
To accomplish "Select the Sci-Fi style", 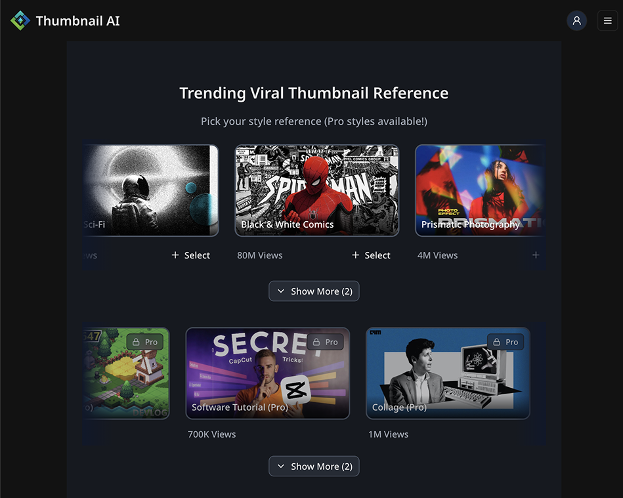I will 191,255.
